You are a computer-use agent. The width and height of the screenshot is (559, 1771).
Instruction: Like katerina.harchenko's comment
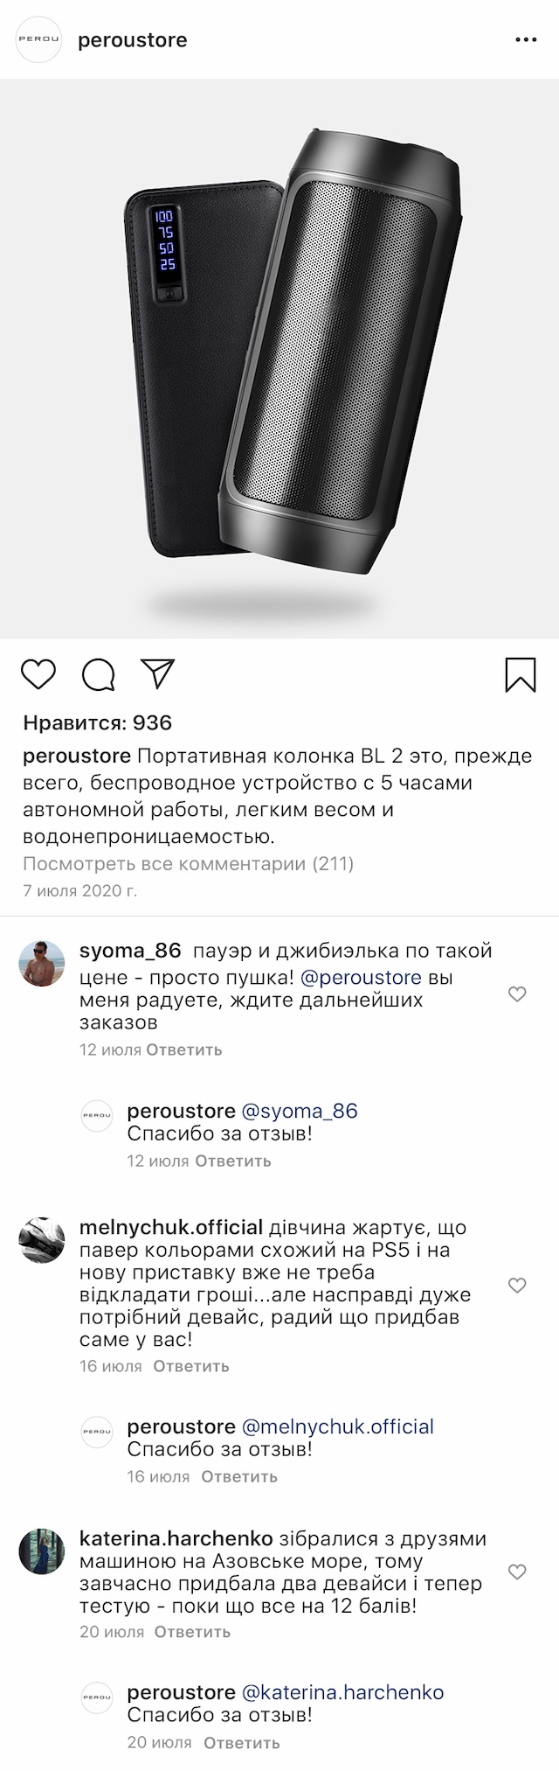point(517,1572)
